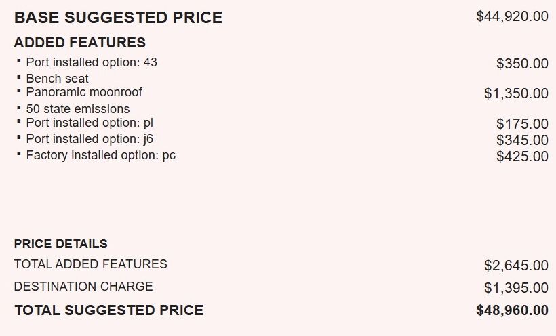Select the Factory installed option: pc item
The width and height of the screenshot is (556, 336).
pos(101,155)
